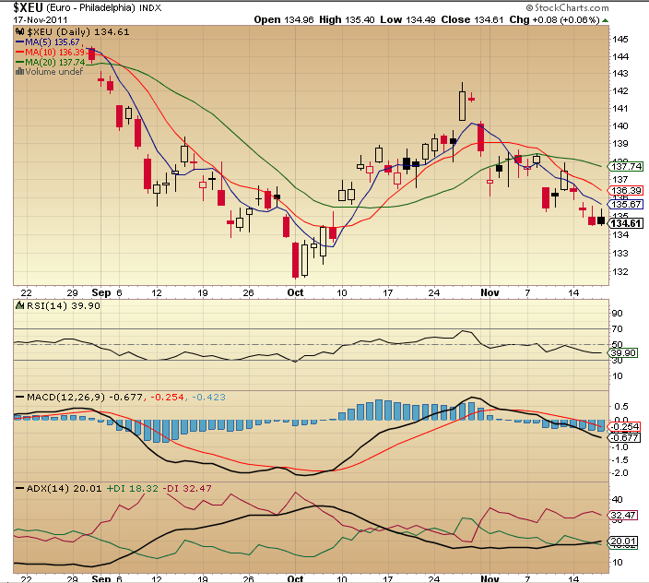The image size is (649, 583).
Task: Click the MACD(12,26,9) legend label
Action: point(65,397)
